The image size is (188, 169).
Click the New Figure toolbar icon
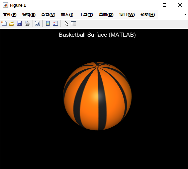(4, 23)
